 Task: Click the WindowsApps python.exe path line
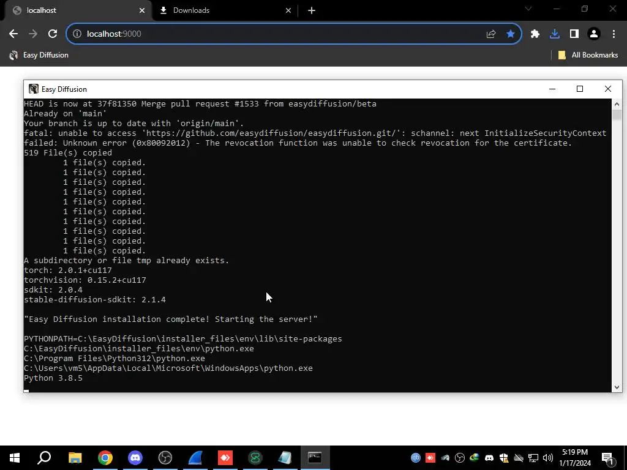(x=168, y=368)
